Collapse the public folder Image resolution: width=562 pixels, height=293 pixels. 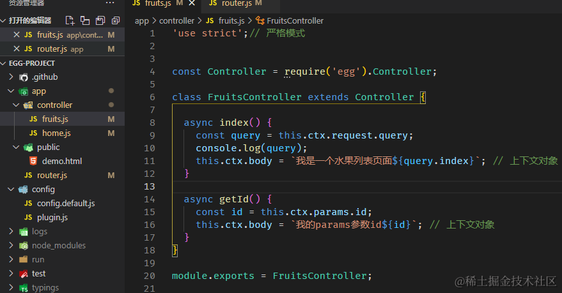(16, 147)
